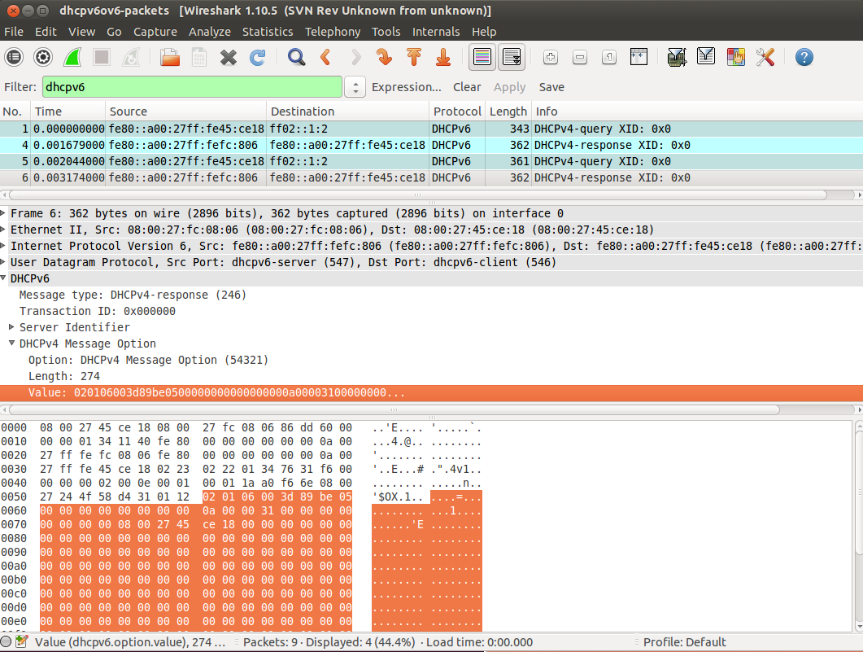Reload this capture file
Viewport: 863px width, 652px height.
[x=258, y=57]
